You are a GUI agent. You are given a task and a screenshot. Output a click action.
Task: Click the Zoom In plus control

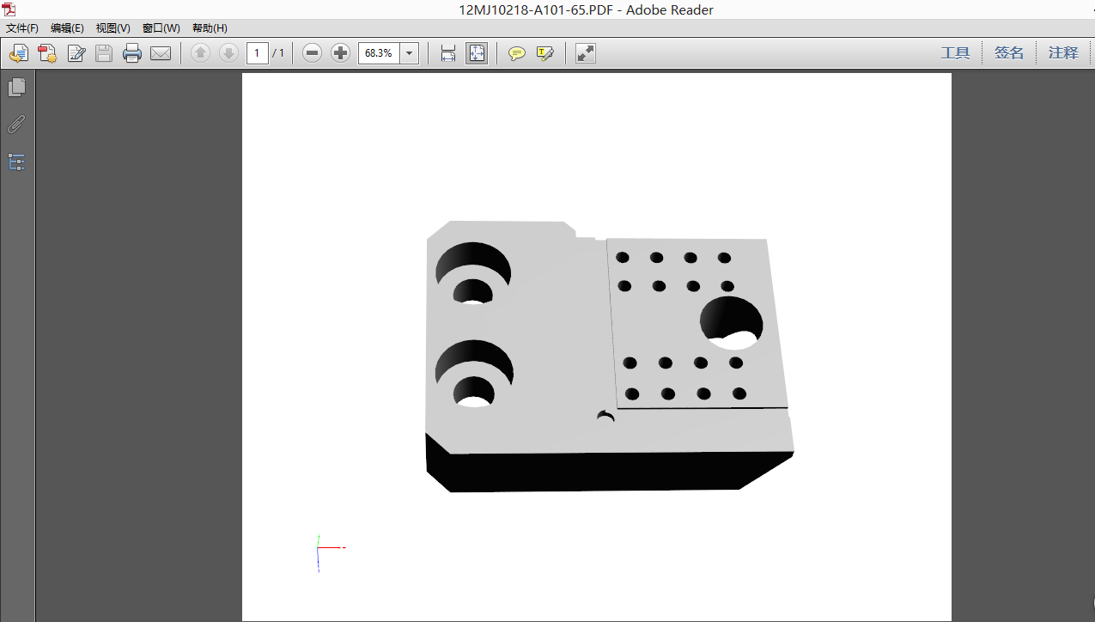(340, 52)
